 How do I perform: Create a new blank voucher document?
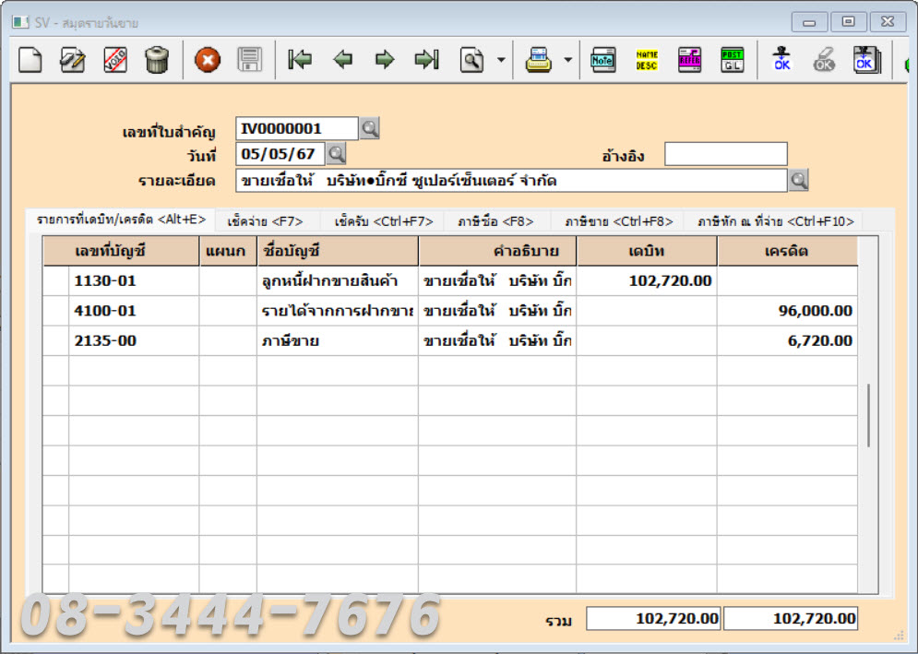[x=30, y=60]
